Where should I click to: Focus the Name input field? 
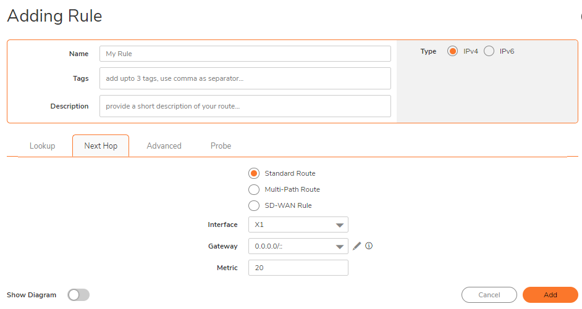[x=245, y=54]
